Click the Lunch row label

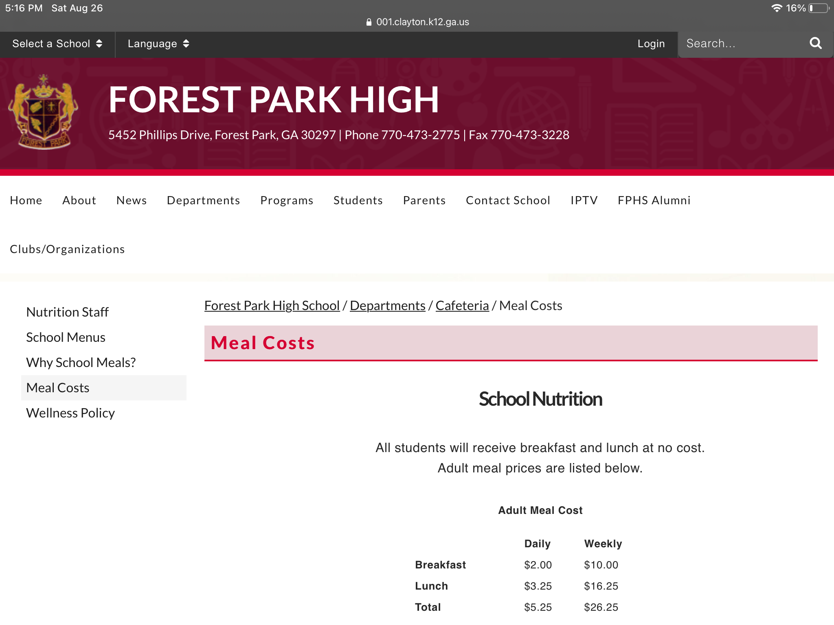[432, 586]
